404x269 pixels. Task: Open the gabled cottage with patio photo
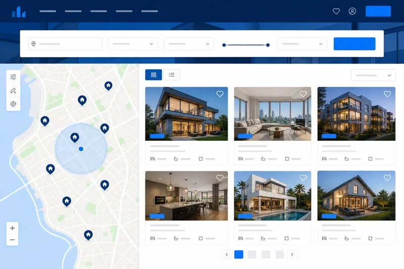coord(357,196)
